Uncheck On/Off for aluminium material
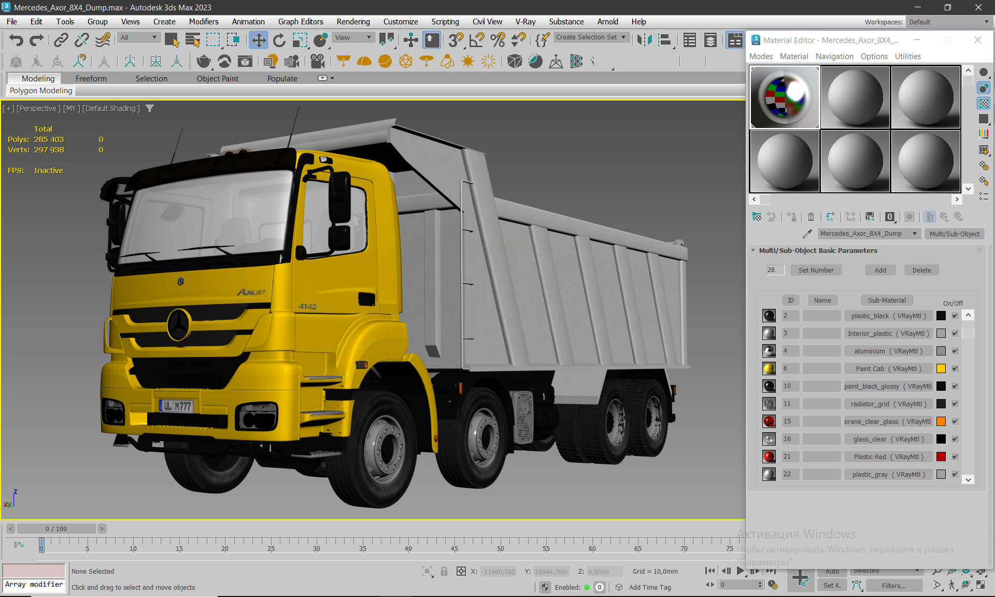995x597 pixels. coord(955,351)
